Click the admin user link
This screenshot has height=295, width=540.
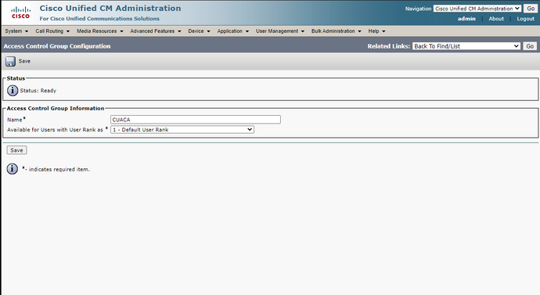pyautogui.click(x=466, y=19)
